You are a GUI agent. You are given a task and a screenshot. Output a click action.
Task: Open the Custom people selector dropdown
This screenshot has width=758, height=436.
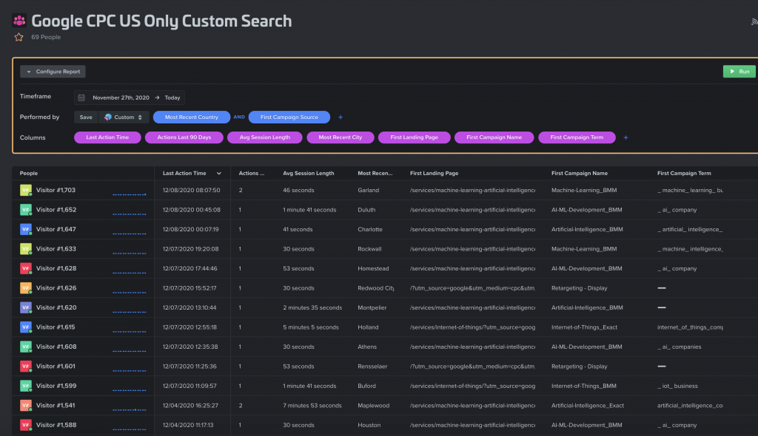tap(124, 117)
